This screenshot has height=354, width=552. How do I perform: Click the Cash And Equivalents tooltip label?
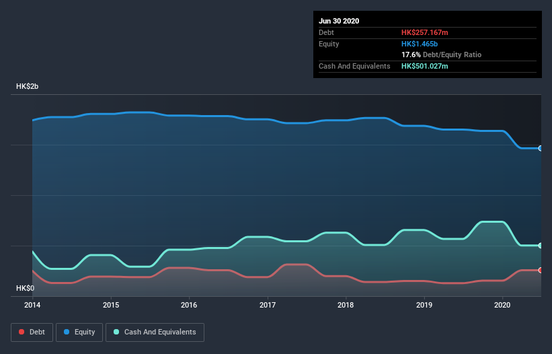point(354,66)
